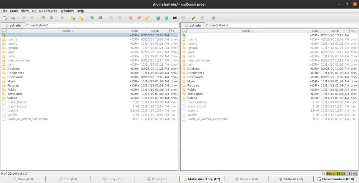Viewport: 359px width, 183px height.
Task: Sort left panel by DATE column
Action: [x=155, y=31]
